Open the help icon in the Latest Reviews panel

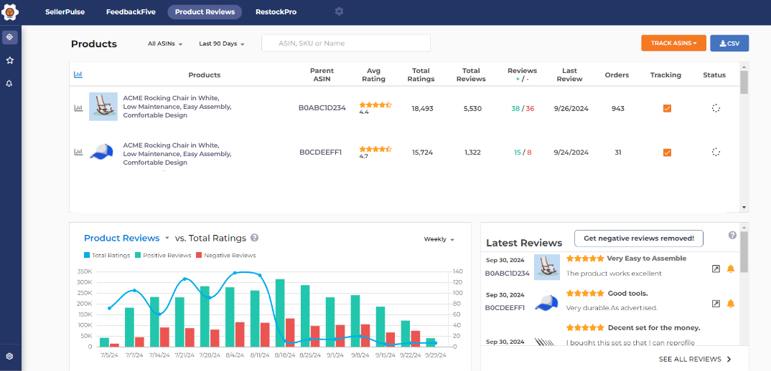click(x=732, y=235)
